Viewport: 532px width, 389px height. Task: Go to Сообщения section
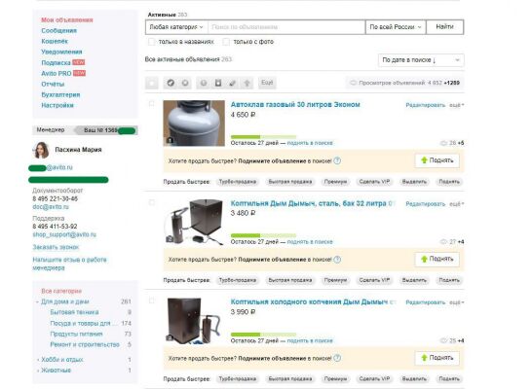[58, 30]
